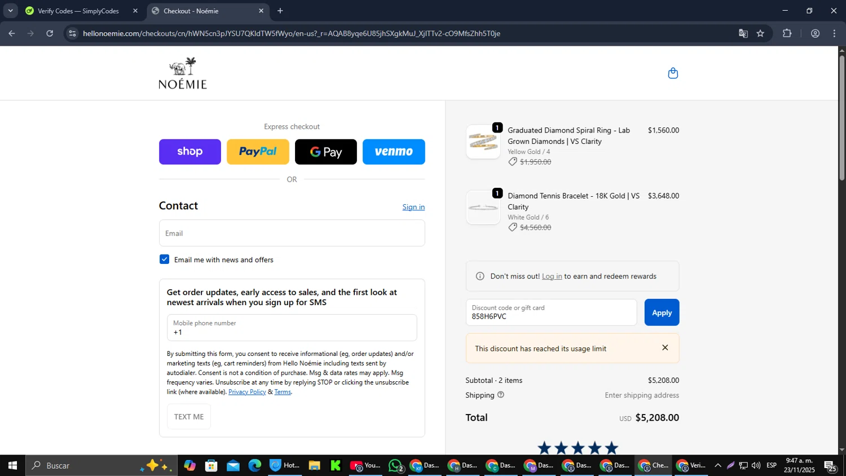
Task: Click the taskbar Buscar search box
Action: tap(102, 465)
